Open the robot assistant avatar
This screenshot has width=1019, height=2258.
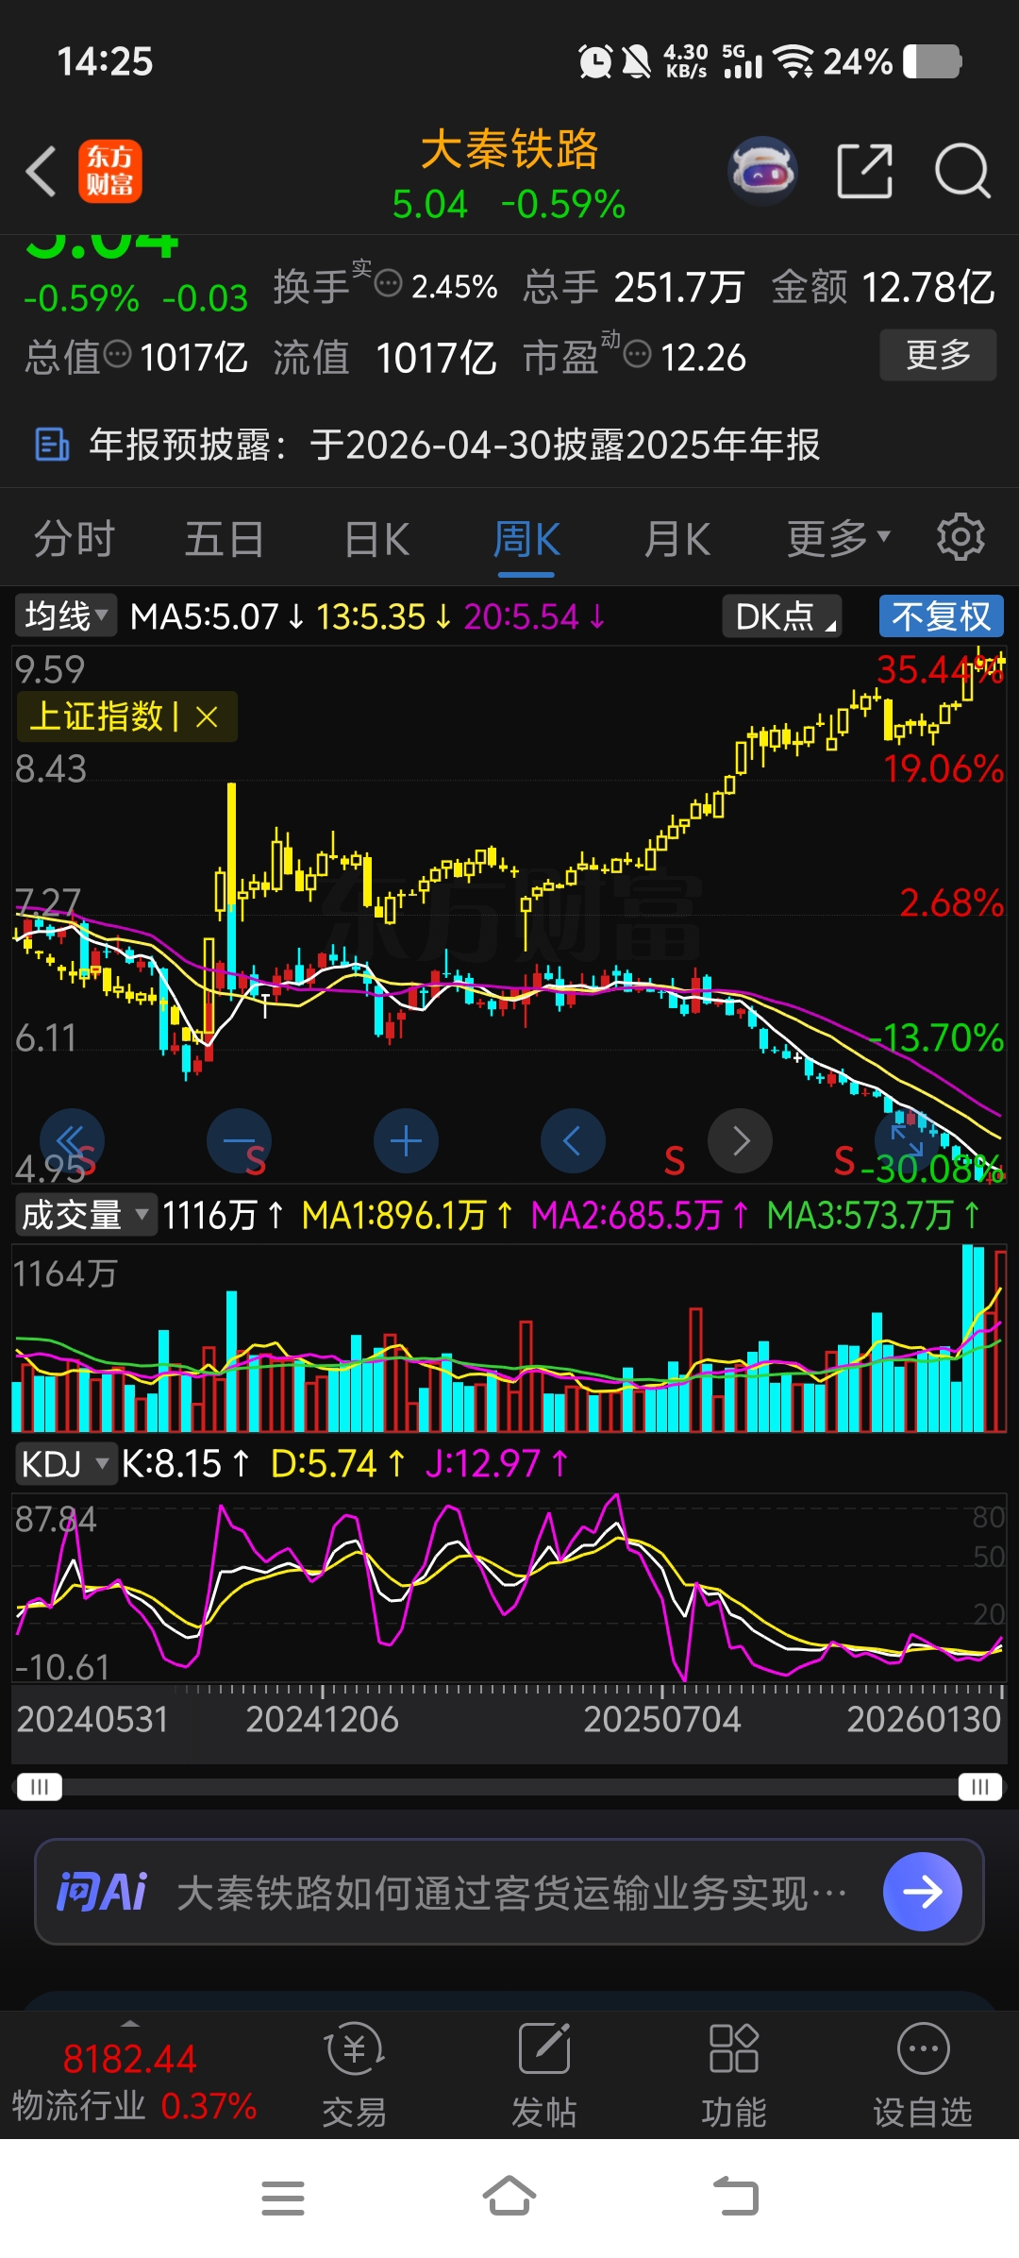(762, 172)
